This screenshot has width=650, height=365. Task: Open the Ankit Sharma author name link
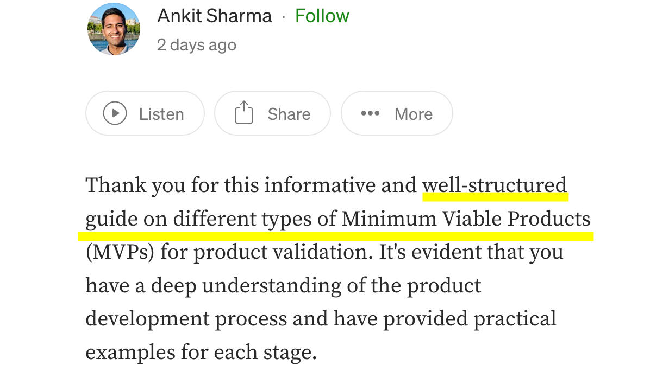pos(214,16)
